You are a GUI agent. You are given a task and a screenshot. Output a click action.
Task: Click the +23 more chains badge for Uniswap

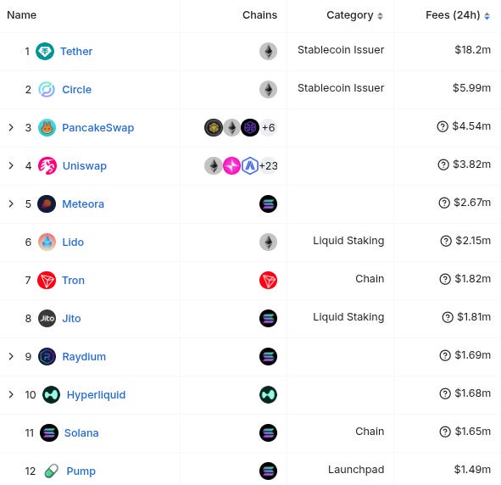pyautogui.click(x=269, y=166)
